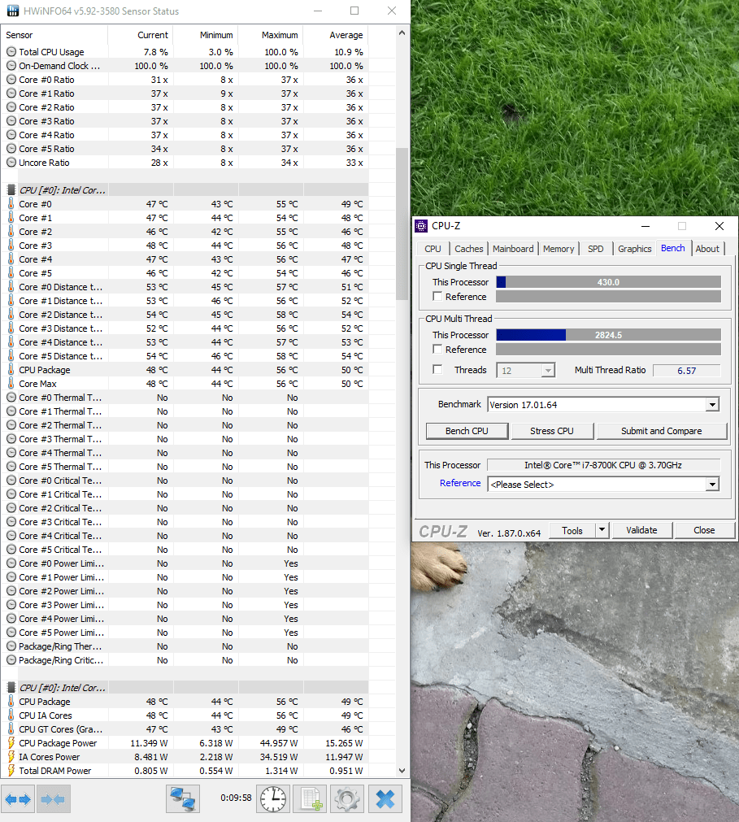Screen dimensions: 739x822
Task: Enable Multi Thread Reference checkbox
Action: pyautogui.click(x=437, y=349)
